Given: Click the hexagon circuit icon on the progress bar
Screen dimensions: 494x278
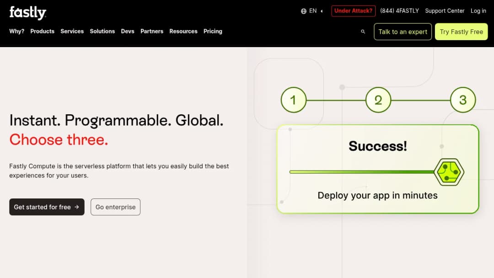Looking at the screenshot, I should click(x=449, y=172).
